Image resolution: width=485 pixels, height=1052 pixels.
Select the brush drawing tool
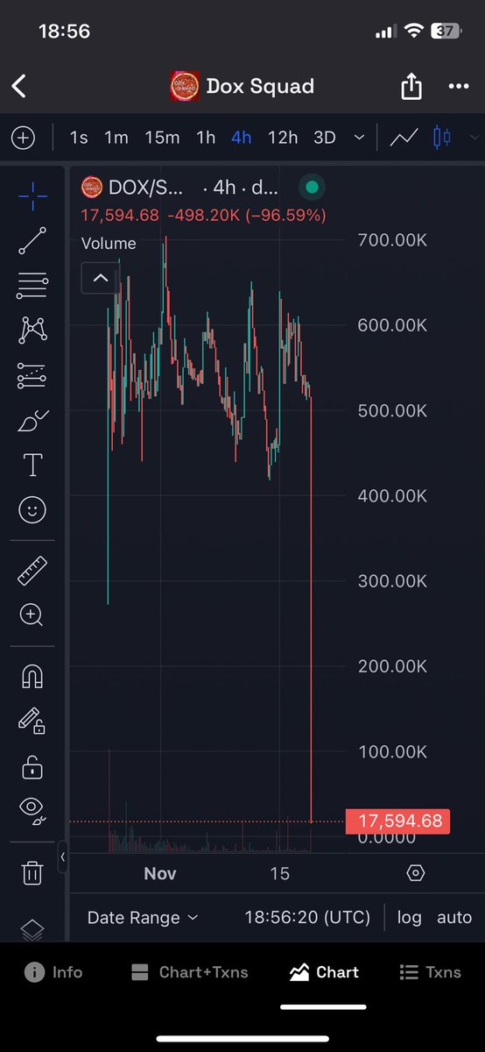(x=32, y=420)
